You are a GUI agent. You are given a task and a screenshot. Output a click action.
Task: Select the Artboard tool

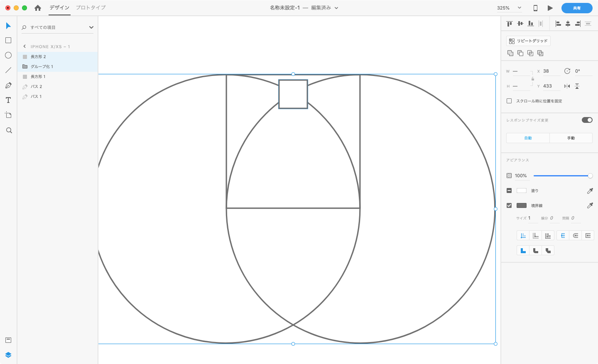point(8,115)
